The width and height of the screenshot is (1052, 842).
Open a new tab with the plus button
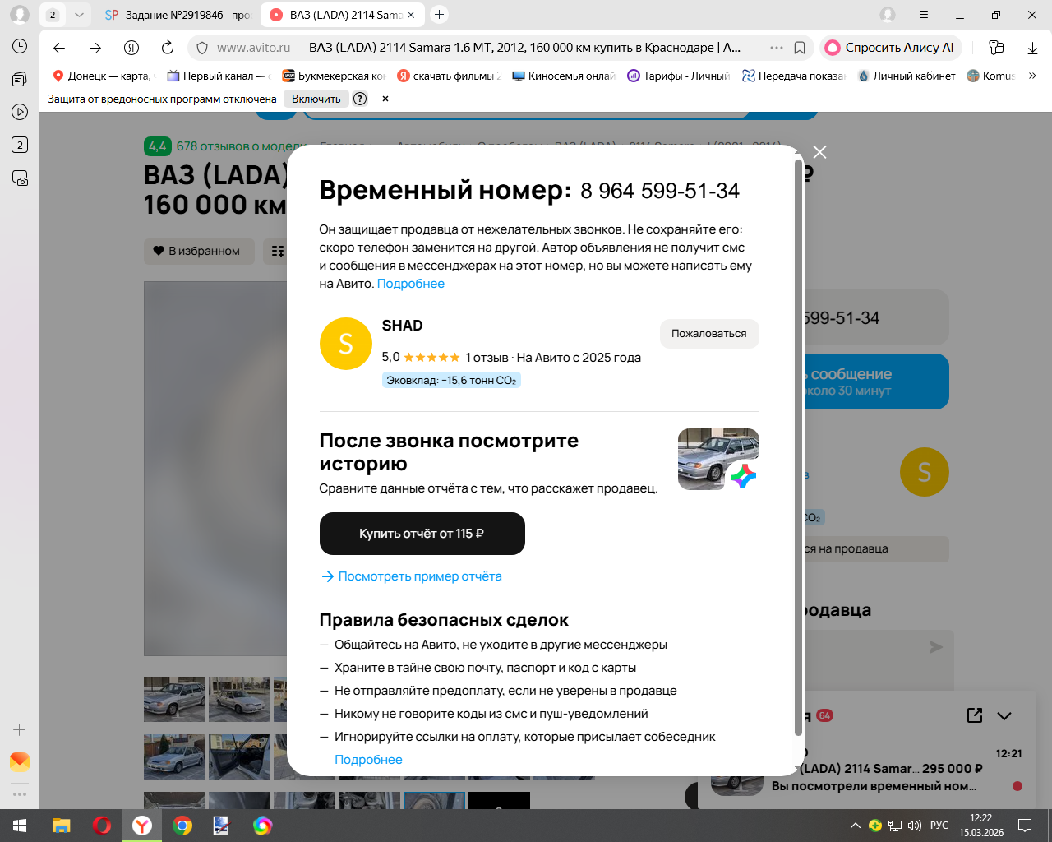tap(440, 15)
